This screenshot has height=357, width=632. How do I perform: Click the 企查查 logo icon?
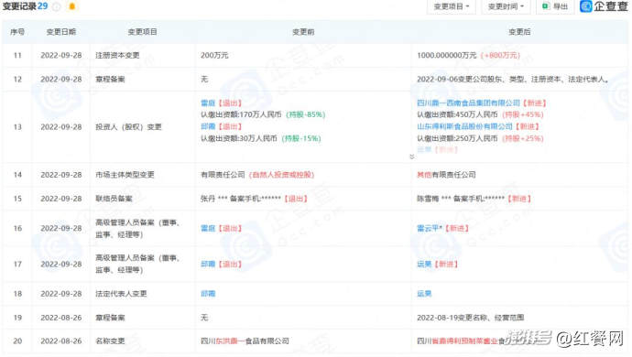pyautogui.click(x=585, y=6)
